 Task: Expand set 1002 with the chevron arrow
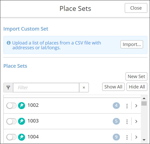136,106
